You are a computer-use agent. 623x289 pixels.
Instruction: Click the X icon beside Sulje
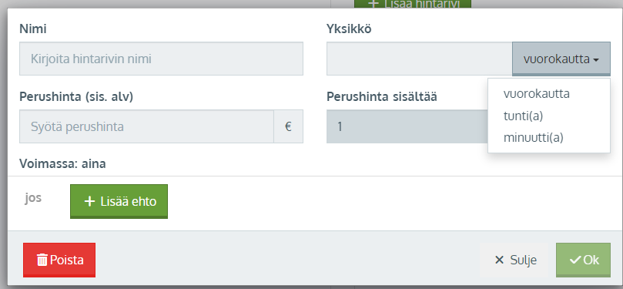point(499,260)
